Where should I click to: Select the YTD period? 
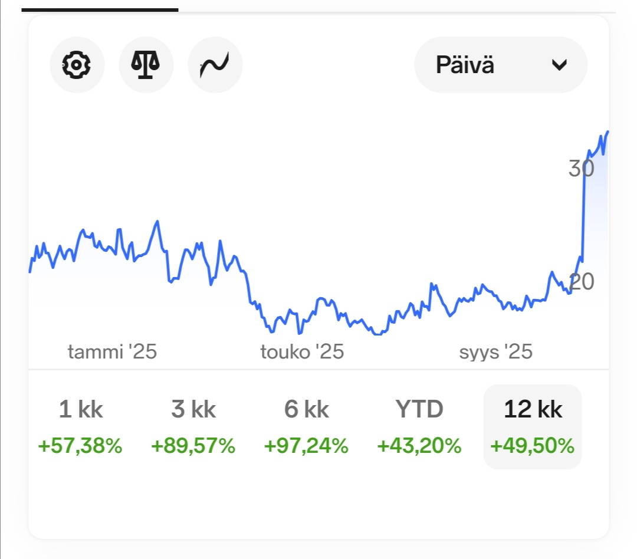(419, 409)
